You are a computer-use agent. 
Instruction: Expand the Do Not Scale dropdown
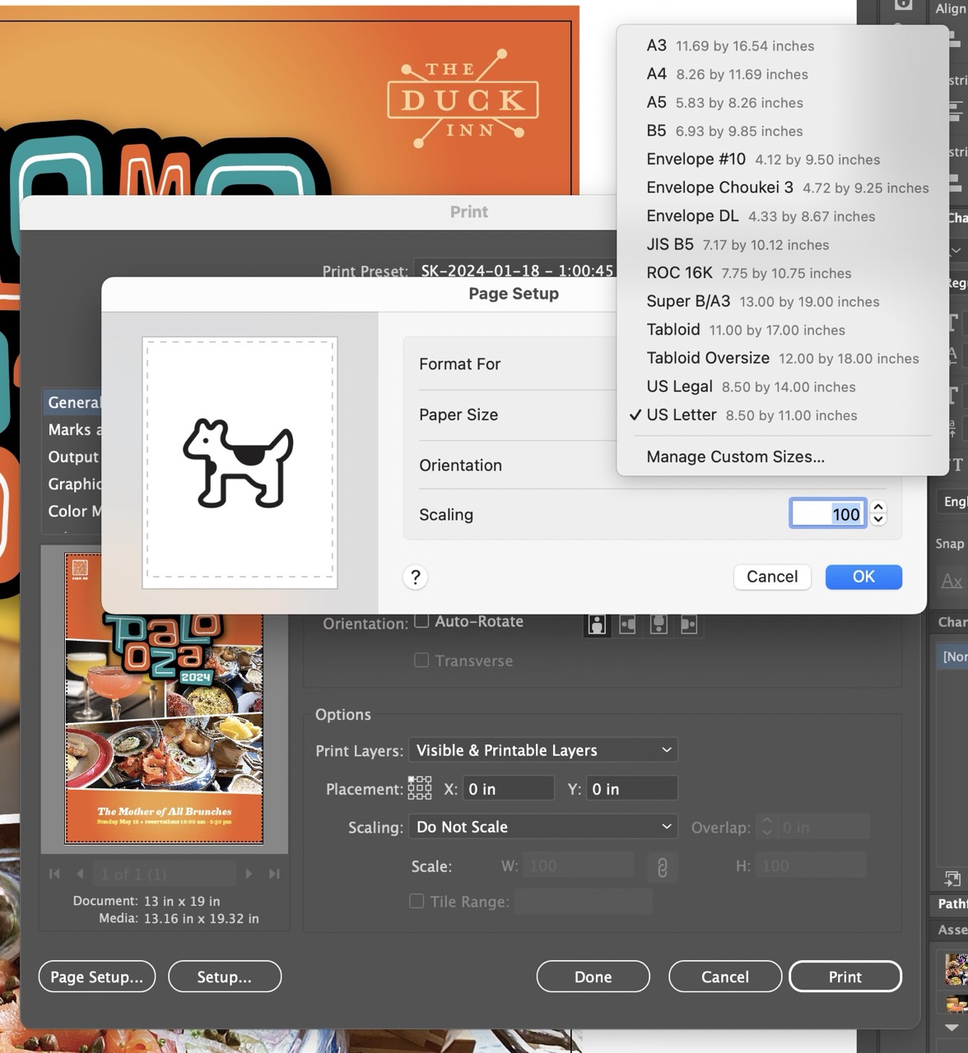[x=542, y=827]
